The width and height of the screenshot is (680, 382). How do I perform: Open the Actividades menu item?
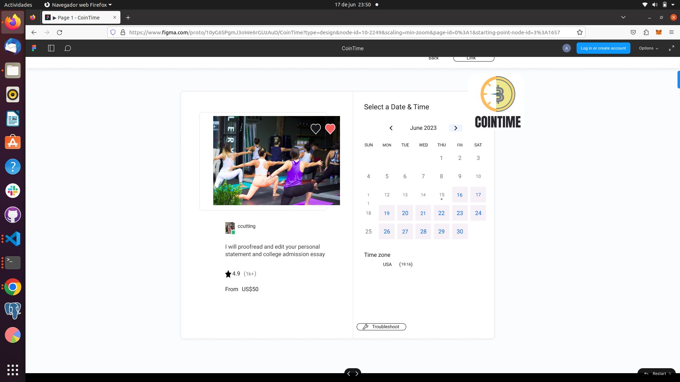coord(18,5)
